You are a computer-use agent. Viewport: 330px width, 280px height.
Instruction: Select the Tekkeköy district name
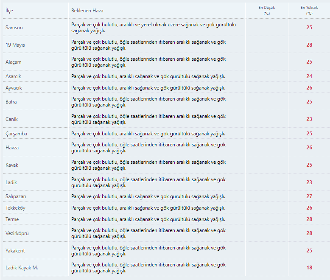[15, 208]
